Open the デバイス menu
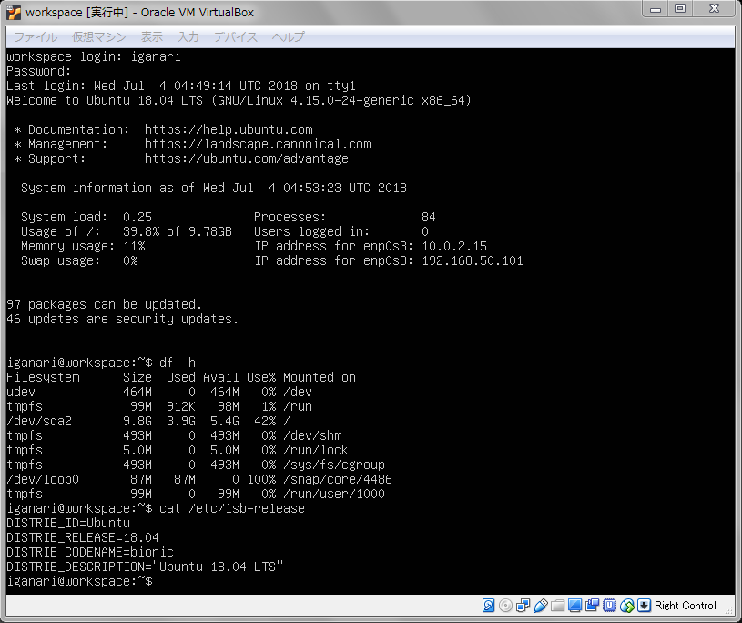The height and width of the screenshot is (623, 742). pyautogui.click(x=235, y=37)
